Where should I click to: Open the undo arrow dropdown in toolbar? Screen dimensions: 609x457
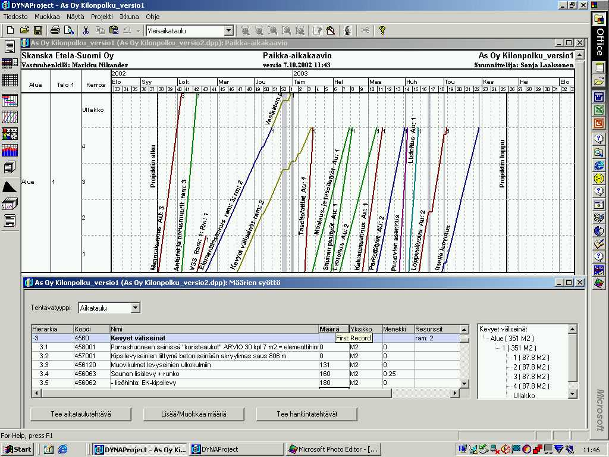coord(138,30)
